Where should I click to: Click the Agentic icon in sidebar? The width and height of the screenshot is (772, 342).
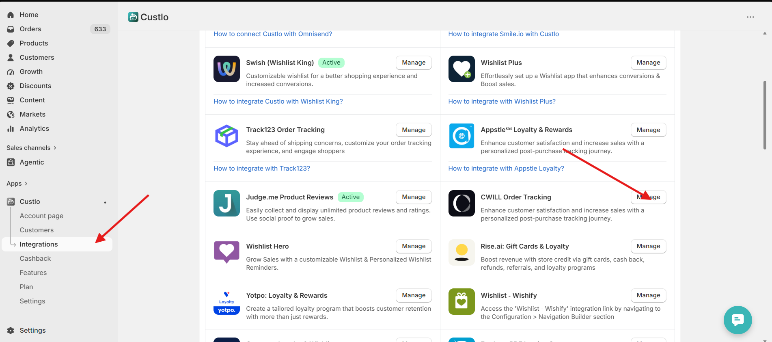11,162
